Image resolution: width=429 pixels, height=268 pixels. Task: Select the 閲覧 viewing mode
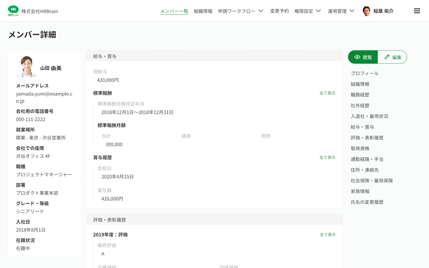point(363,57)
